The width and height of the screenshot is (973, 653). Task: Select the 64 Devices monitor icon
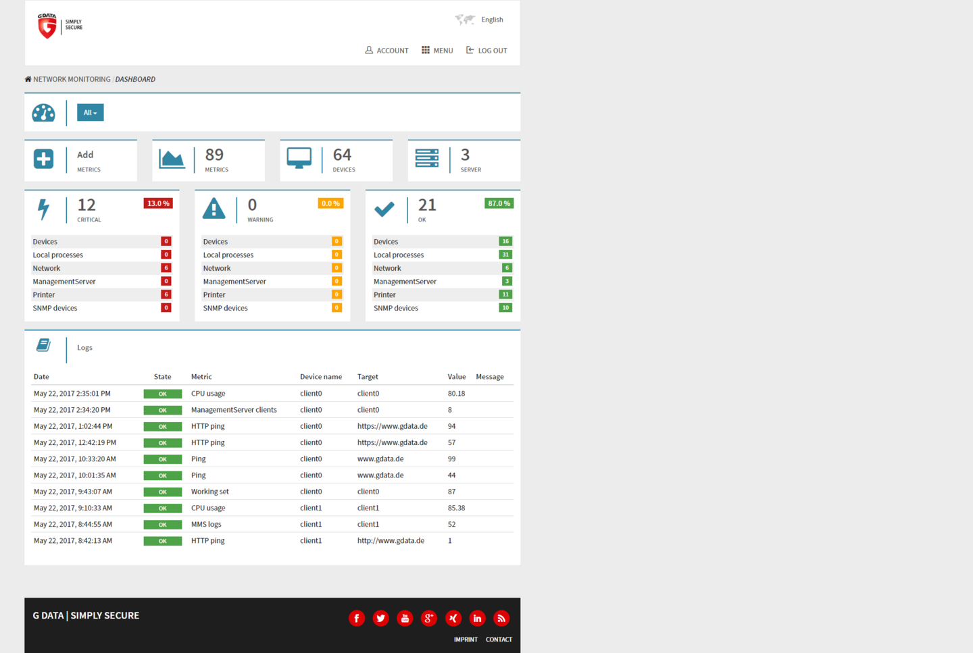point(299,158)
